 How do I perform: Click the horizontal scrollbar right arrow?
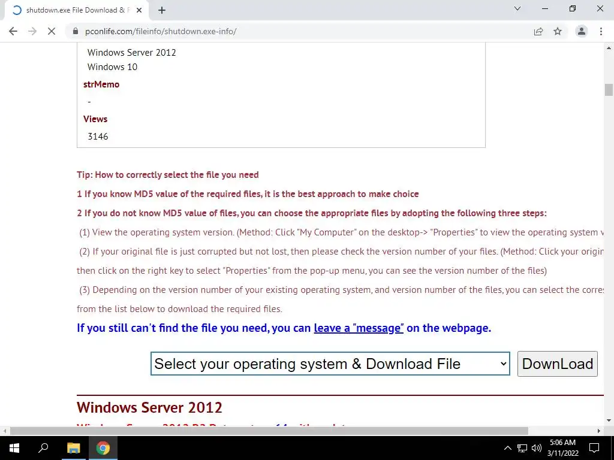coord(599,431)
